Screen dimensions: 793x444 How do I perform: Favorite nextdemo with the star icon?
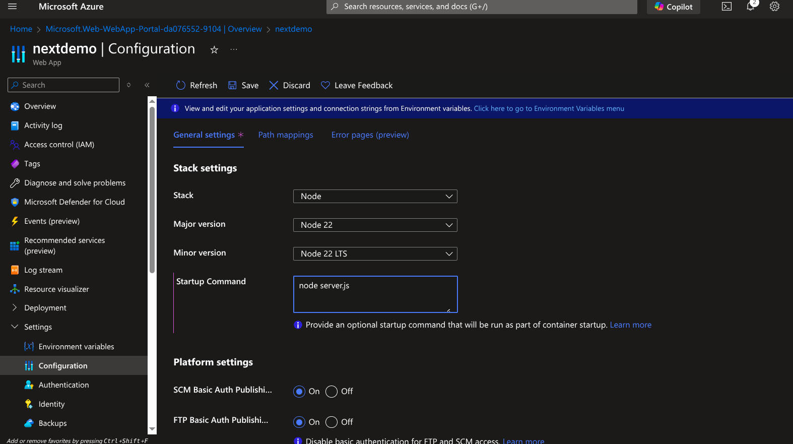(214, 49)
